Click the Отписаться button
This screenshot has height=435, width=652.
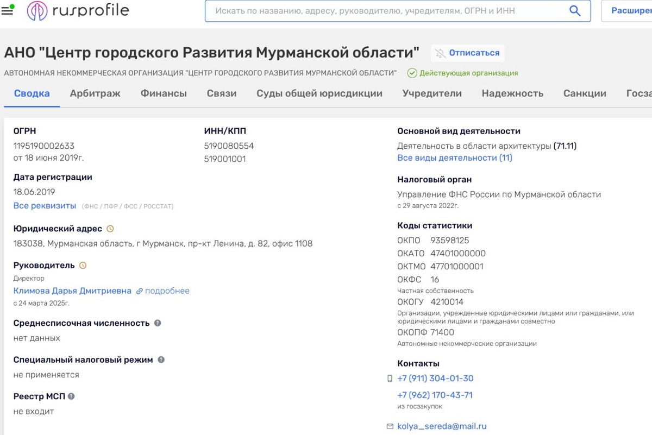pyautogui.click(x=468, y=53)
